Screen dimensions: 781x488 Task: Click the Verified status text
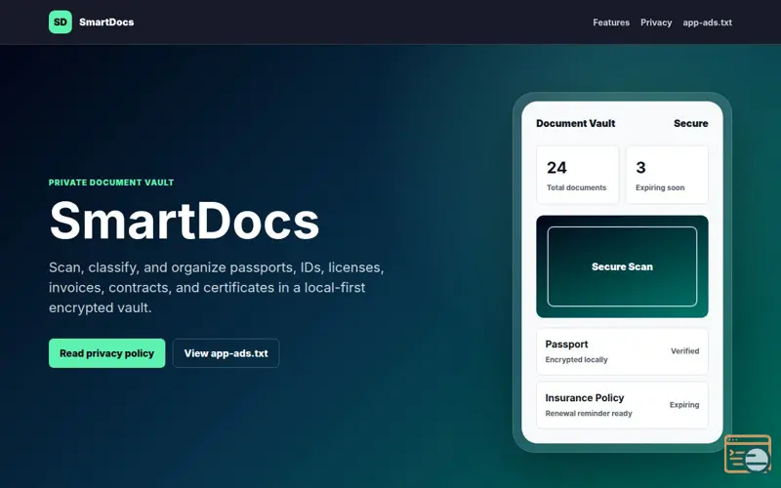click(685, 351)
